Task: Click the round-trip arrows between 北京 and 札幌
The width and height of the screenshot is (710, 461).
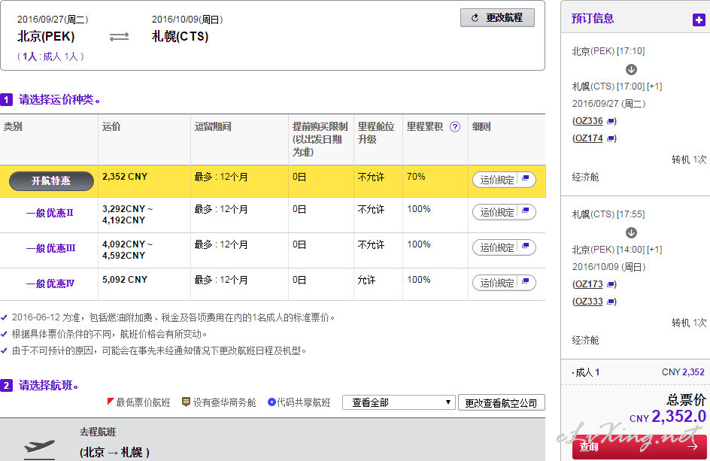Action: point(119,37)
